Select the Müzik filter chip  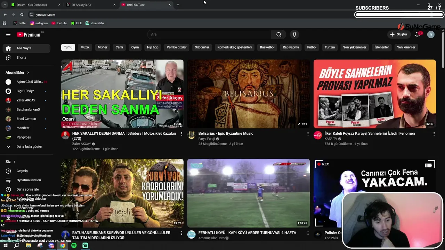85,47
